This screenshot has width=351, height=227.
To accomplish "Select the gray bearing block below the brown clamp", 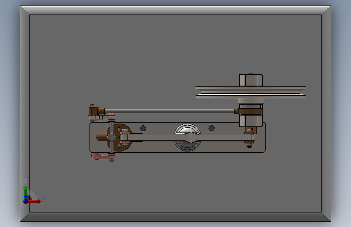I will (251, 120).
